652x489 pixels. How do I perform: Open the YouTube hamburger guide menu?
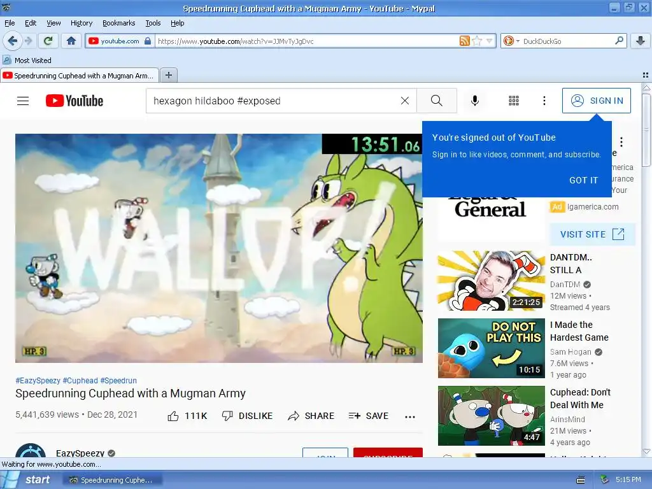(x=23, y=101)
